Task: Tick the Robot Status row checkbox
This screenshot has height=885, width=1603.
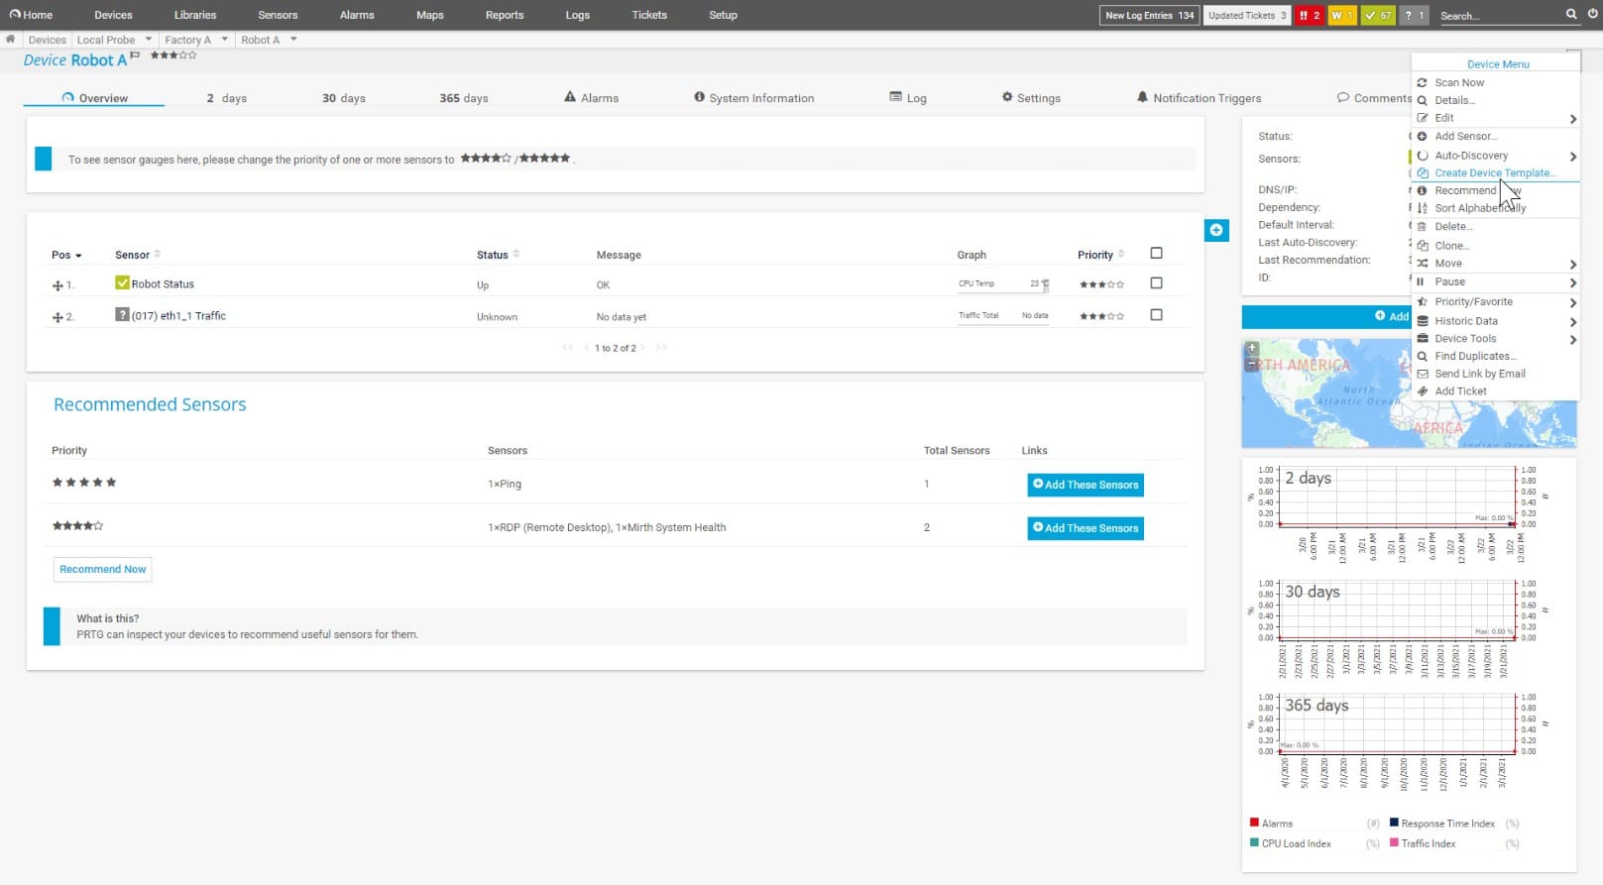Action: click(1156, 283)
